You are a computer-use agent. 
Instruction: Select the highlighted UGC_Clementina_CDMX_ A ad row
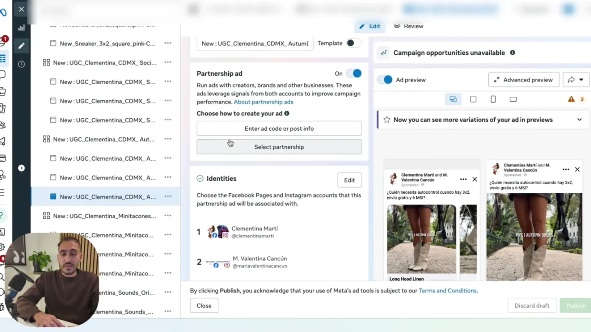(106, 197)
